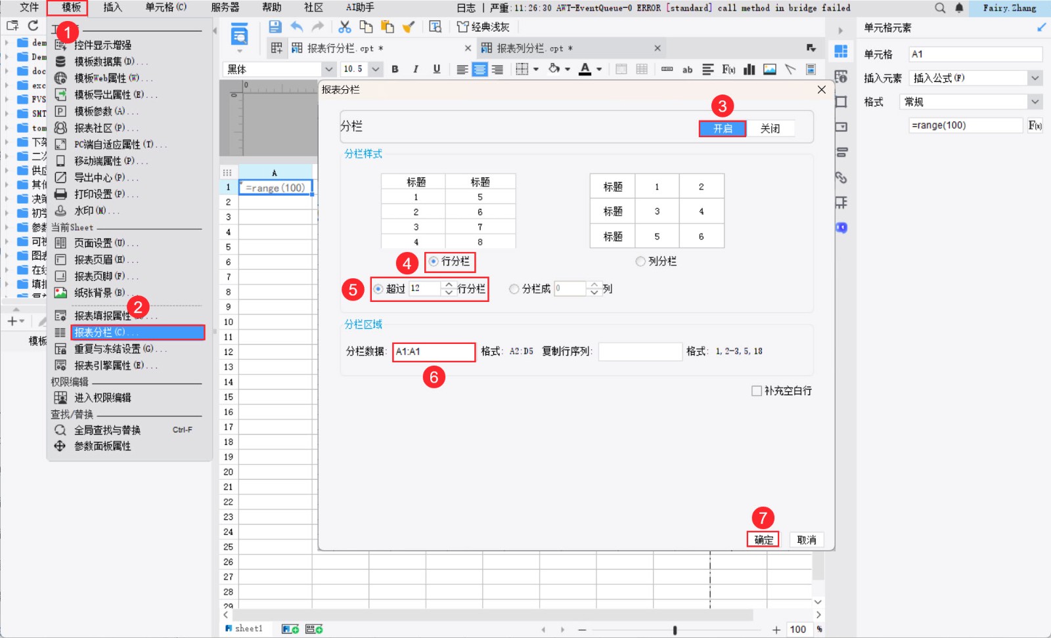Open the template preview icon

(435, 27)
